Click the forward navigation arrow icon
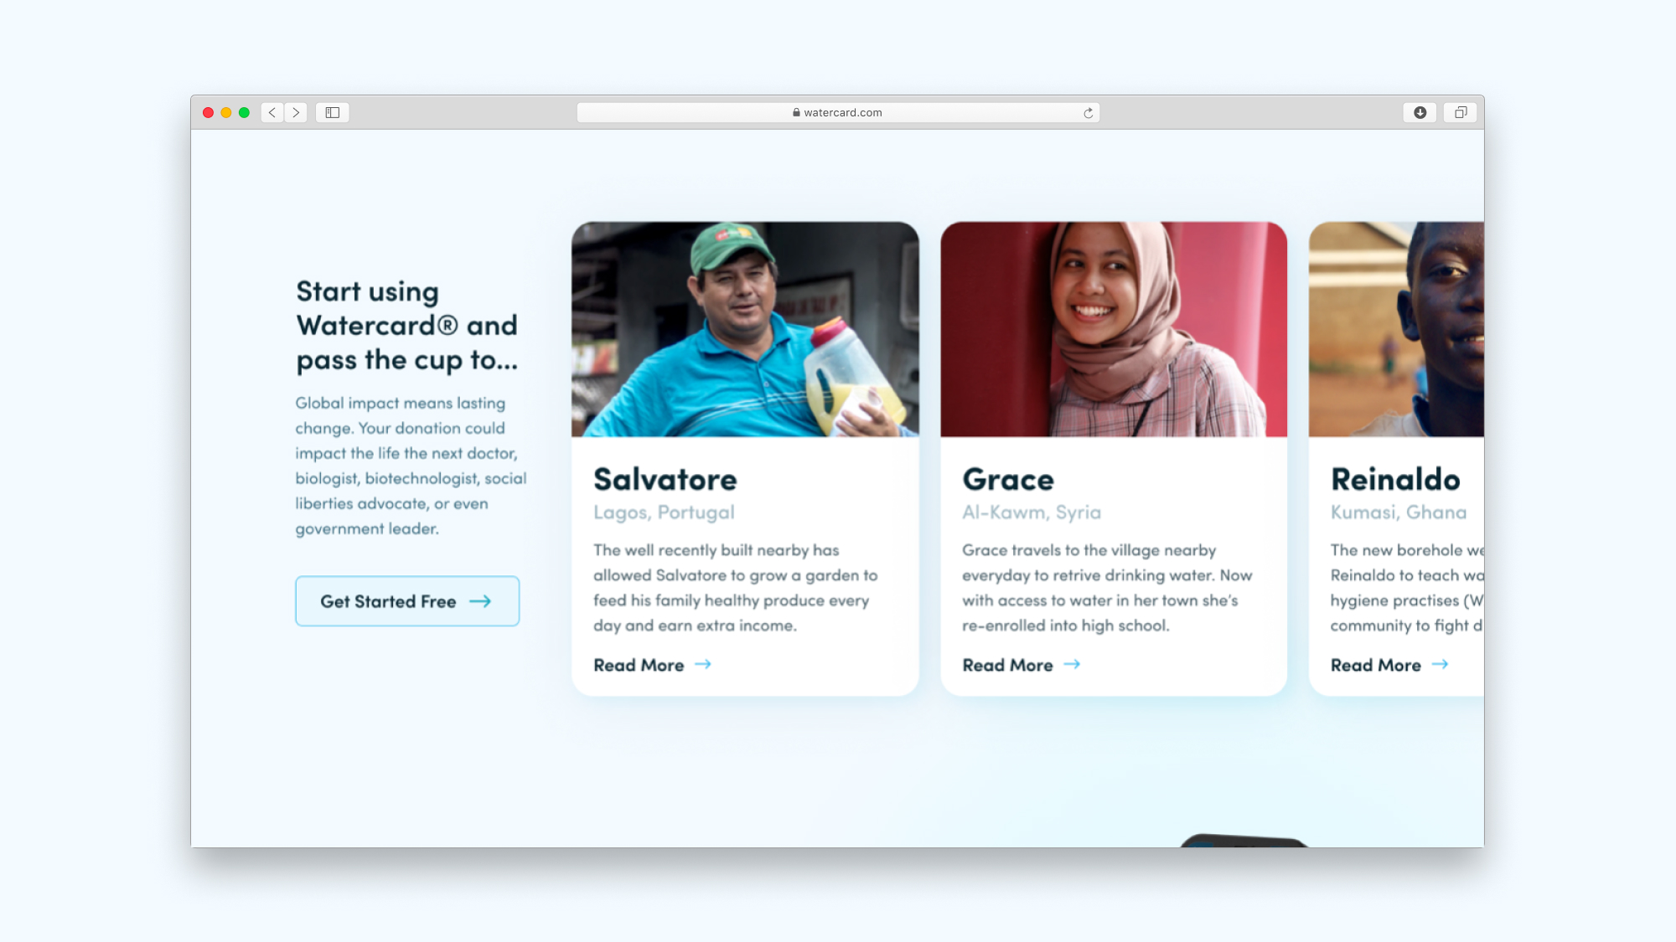 coord(296,113)
